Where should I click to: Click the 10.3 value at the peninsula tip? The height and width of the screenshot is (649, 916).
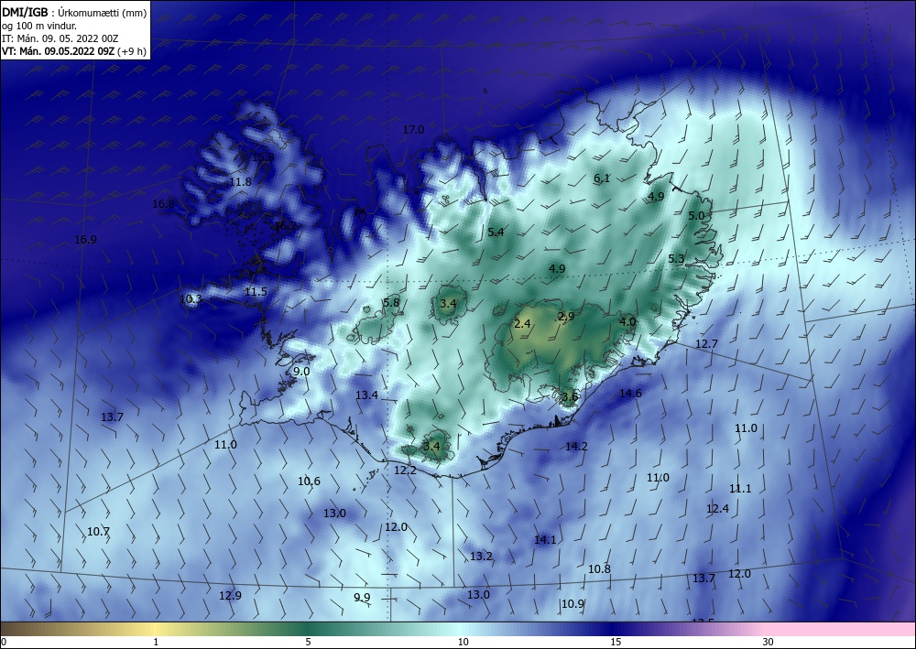[191, 299]
